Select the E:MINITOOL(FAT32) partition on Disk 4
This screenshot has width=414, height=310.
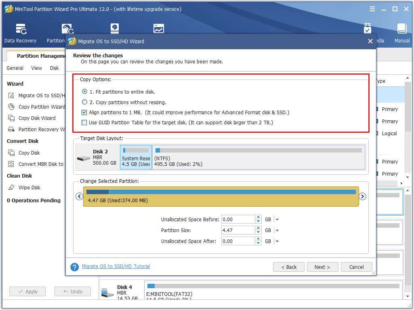click(x=273, y=291)
